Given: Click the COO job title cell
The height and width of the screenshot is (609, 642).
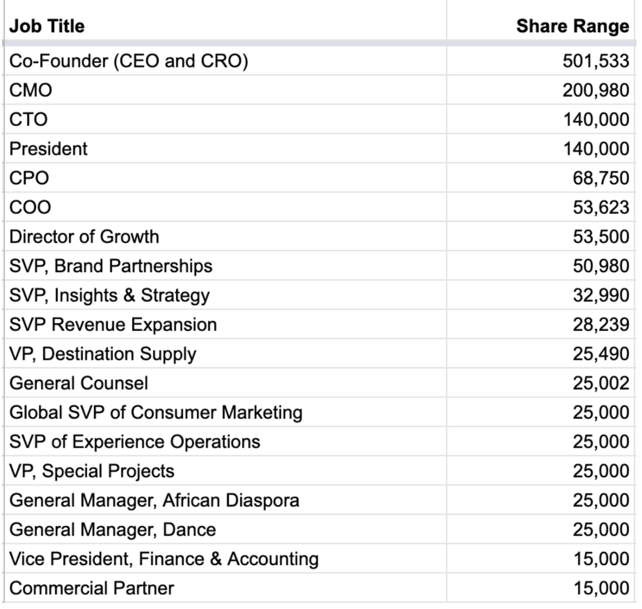Looking at the screenshot, I should pos(30,208).
